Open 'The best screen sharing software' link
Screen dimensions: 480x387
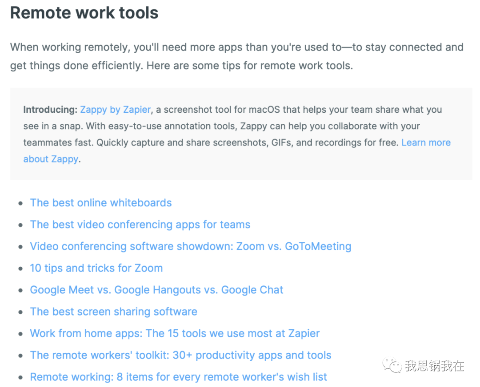[114, 312]
